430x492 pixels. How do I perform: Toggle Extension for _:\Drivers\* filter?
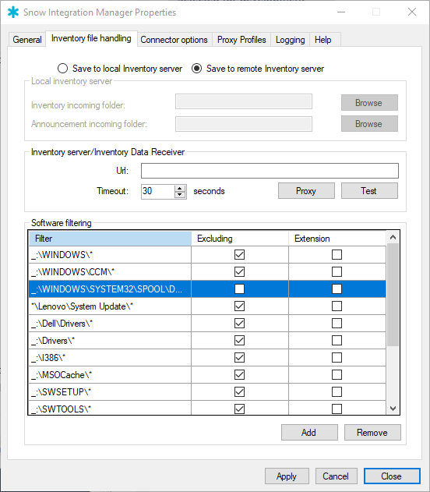337,341
